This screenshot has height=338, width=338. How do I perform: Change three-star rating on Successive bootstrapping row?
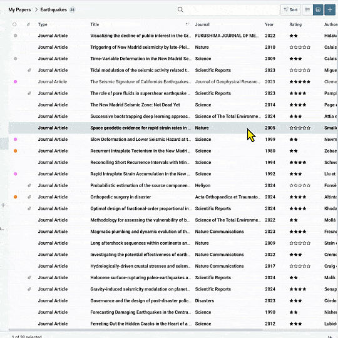(295, 116)
